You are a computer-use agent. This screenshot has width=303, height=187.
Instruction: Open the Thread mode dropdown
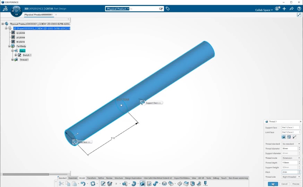(291, 158)
